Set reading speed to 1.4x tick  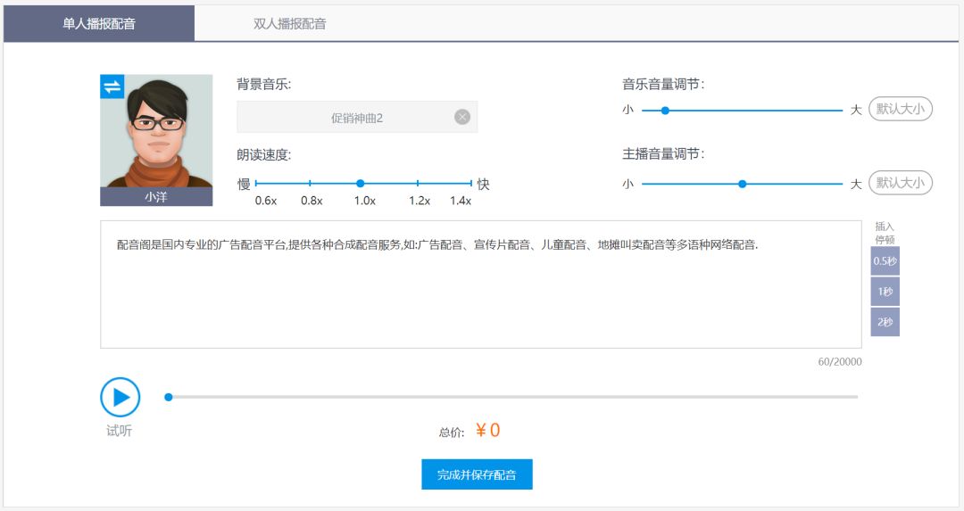pos(471,183)
